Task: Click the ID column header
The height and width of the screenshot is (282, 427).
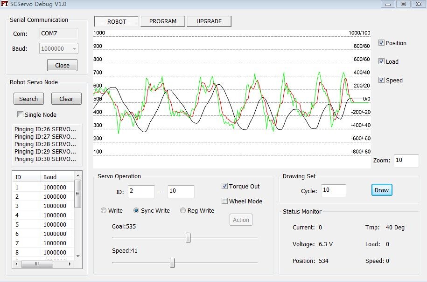Action: 27,177
